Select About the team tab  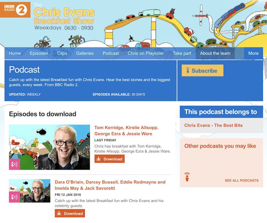click(x=215, y=53)
